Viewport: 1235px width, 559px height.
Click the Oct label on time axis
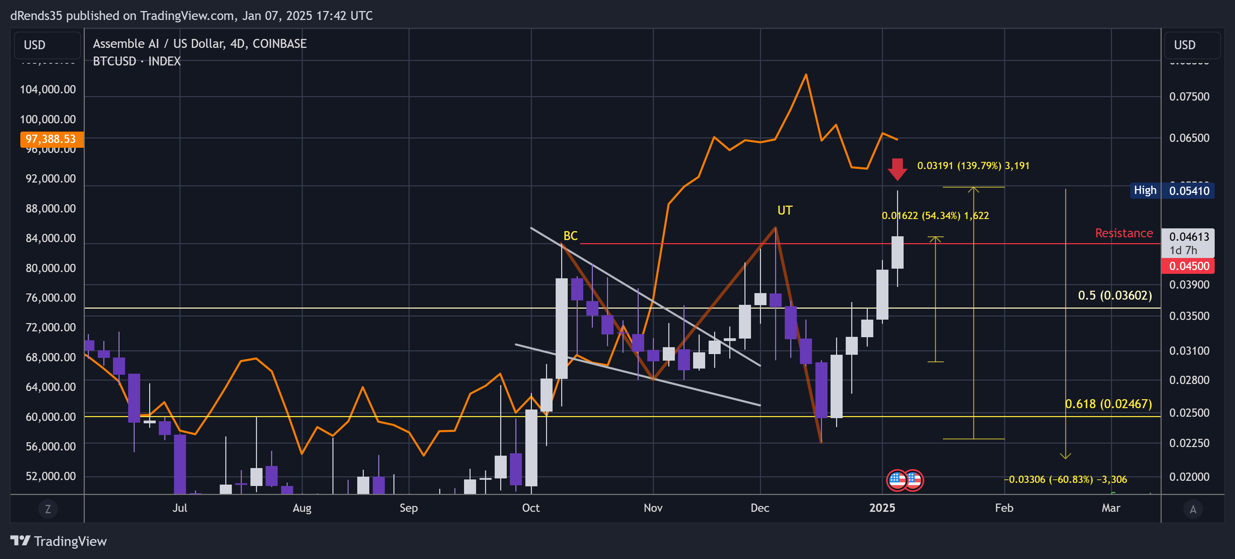(x=531, y=508)
